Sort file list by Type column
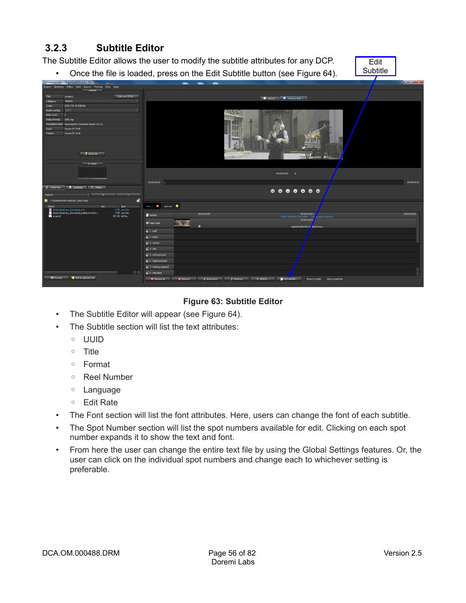The width and height of the screenshot is (466, 603). pos(130,206)
